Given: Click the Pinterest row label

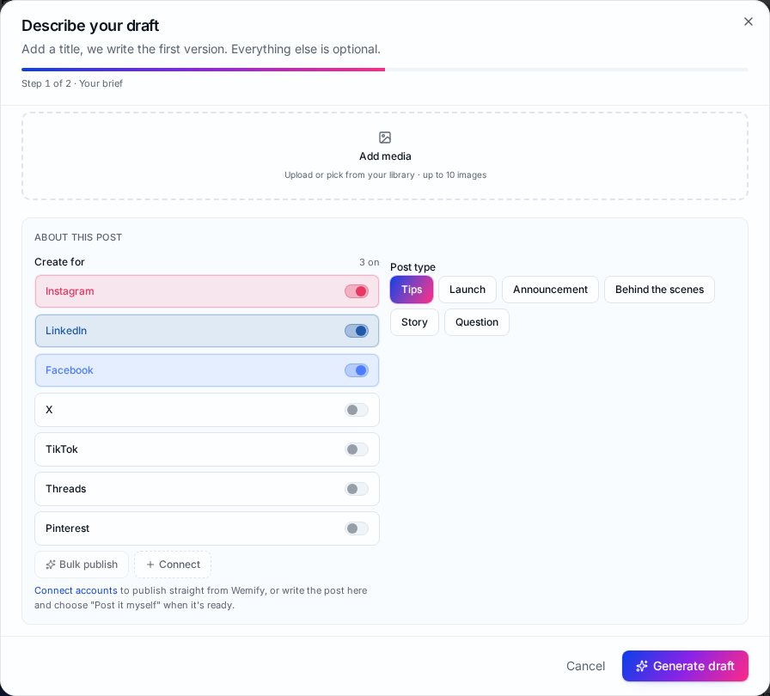Looking at the screenshot, I should pyautogui.click(x=67, y=528).
